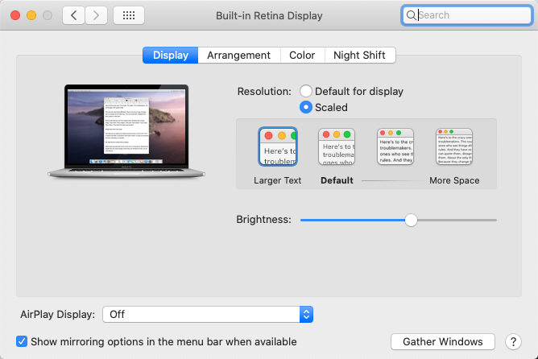Select Default for display radio button
This screenshot has width=538, height=359.
pos(306,92)
